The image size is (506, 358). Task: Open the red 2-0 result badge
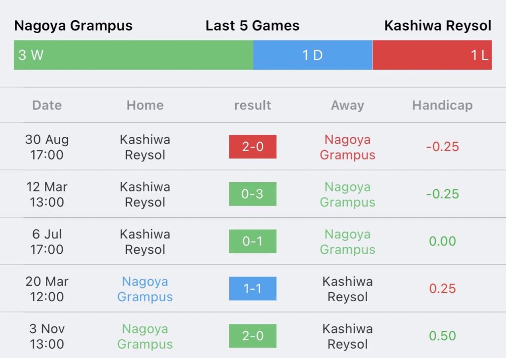tap(253, 147)
